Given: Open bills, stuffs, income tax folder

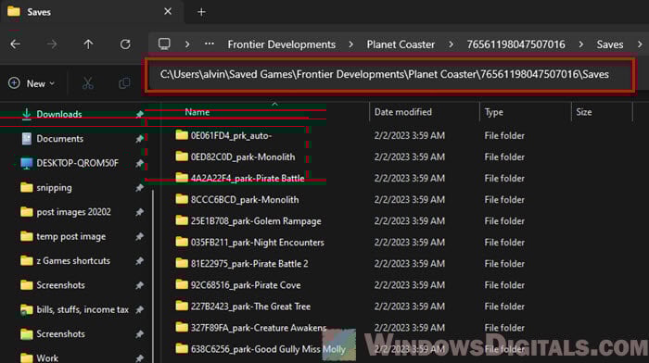Looking at the screenshot, I should click(x=83, y=309).
